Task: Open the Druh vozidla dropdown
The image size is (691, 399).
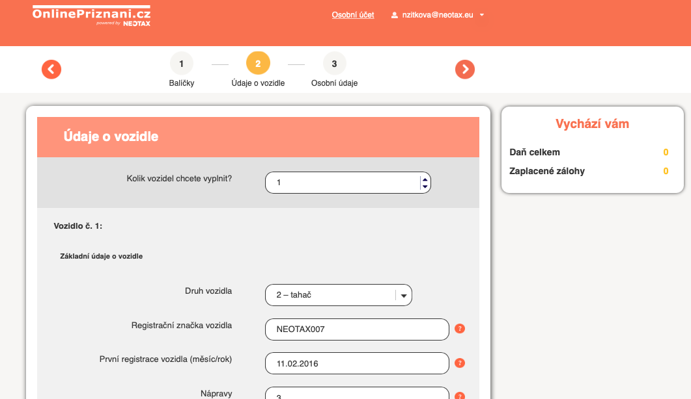Action: tap(339, 295)
